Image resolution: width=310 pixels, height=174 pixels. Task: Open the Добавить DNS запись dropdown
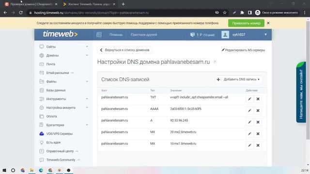click(239, 79)
